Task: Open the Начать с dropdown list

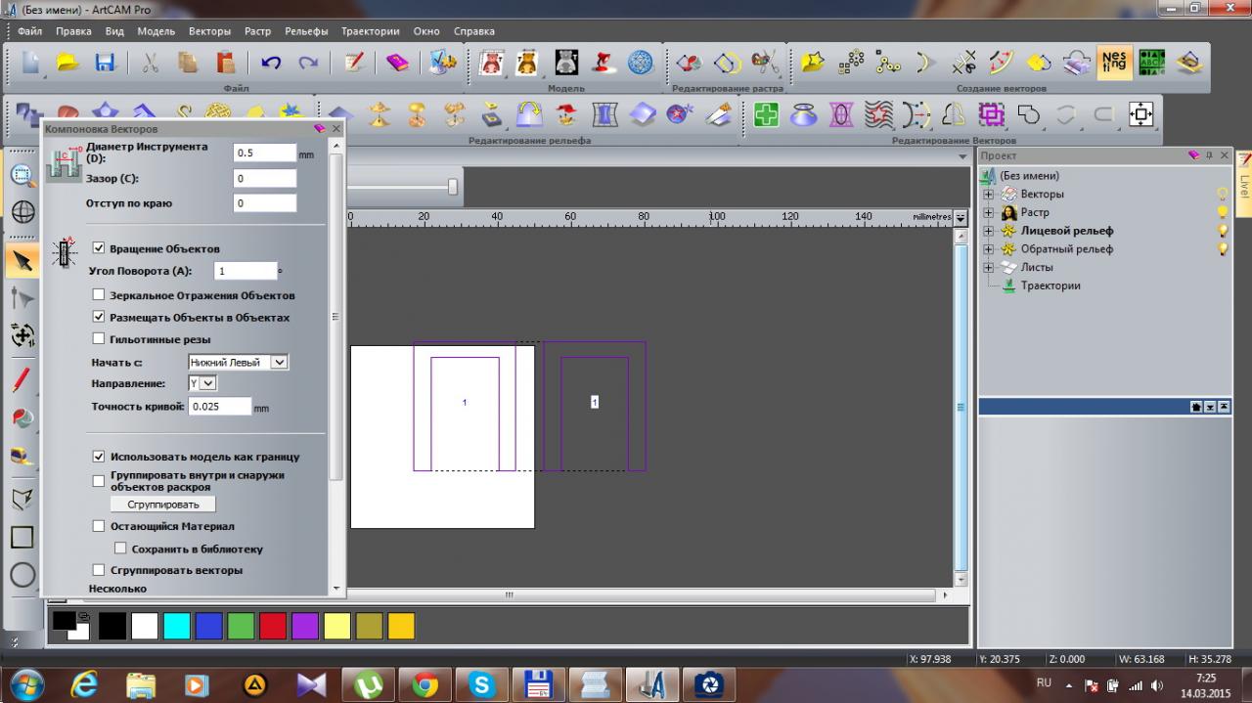Action: [278, 362]
